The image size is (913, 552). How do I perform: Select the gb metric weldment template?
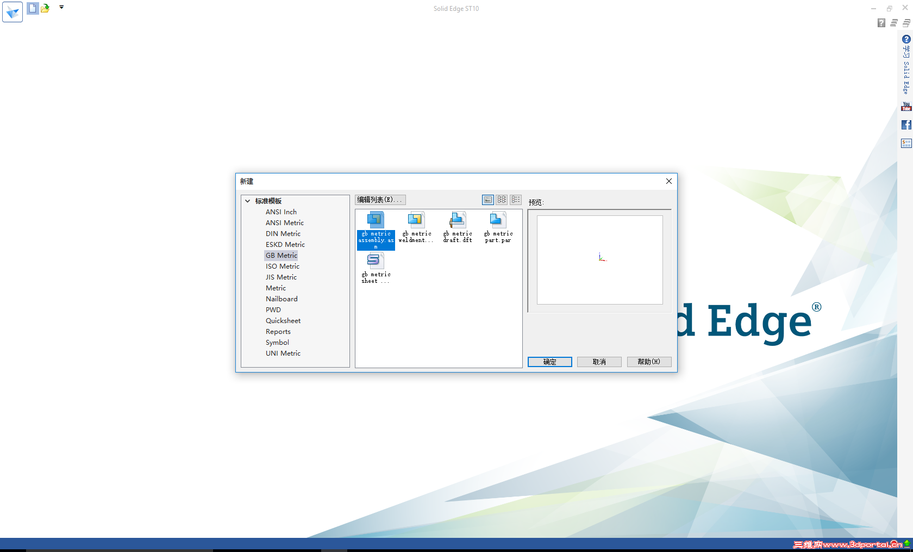pos(416,227)
